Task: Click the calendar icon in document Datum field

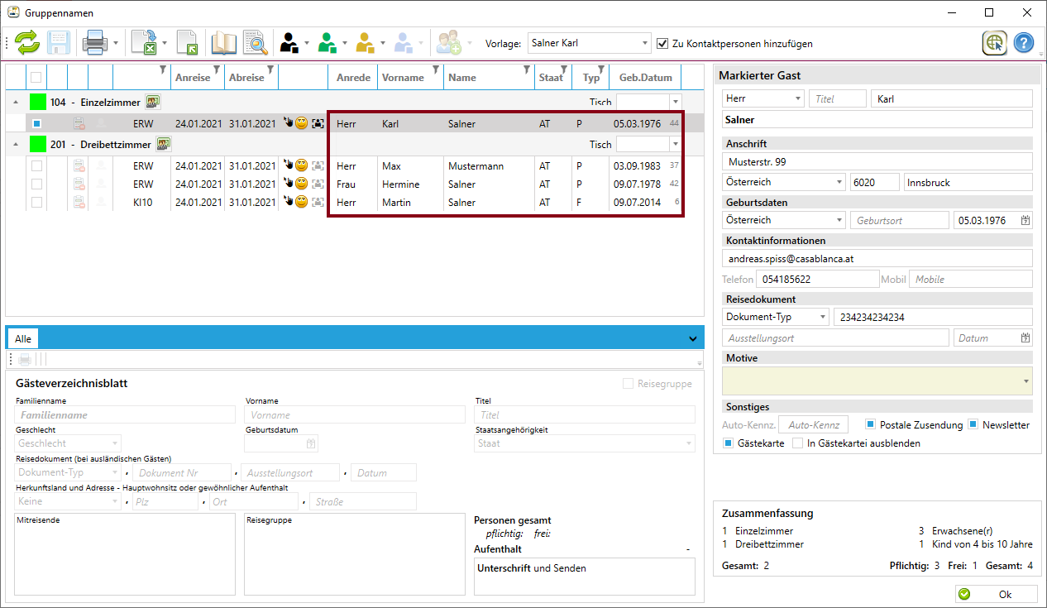Action: pyautogui.click(x=1025, y=338)
